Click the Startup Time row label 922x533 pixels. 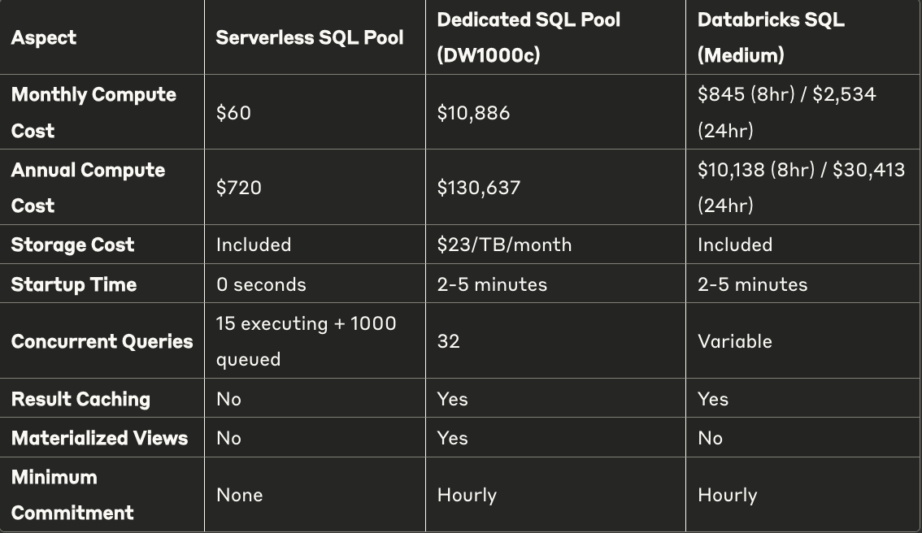73,284
